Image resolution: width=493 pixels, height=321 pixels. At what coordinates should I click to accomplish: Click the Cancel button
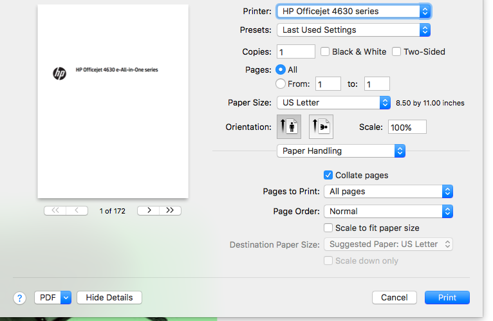point(395,297)
